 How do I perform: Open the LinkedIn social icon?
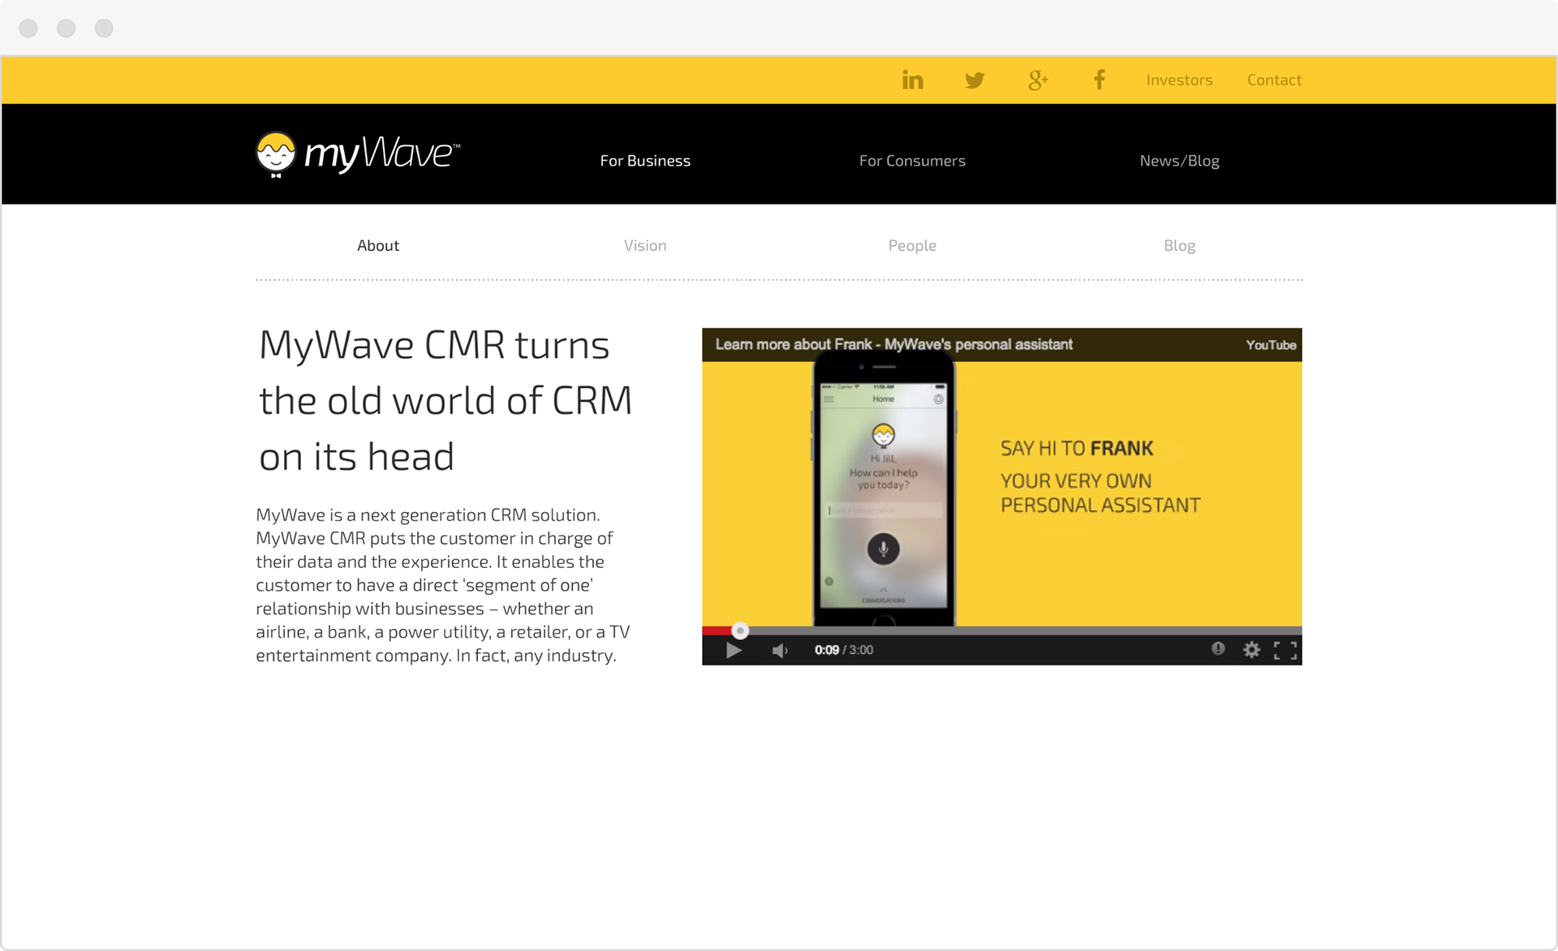(913, 80)
